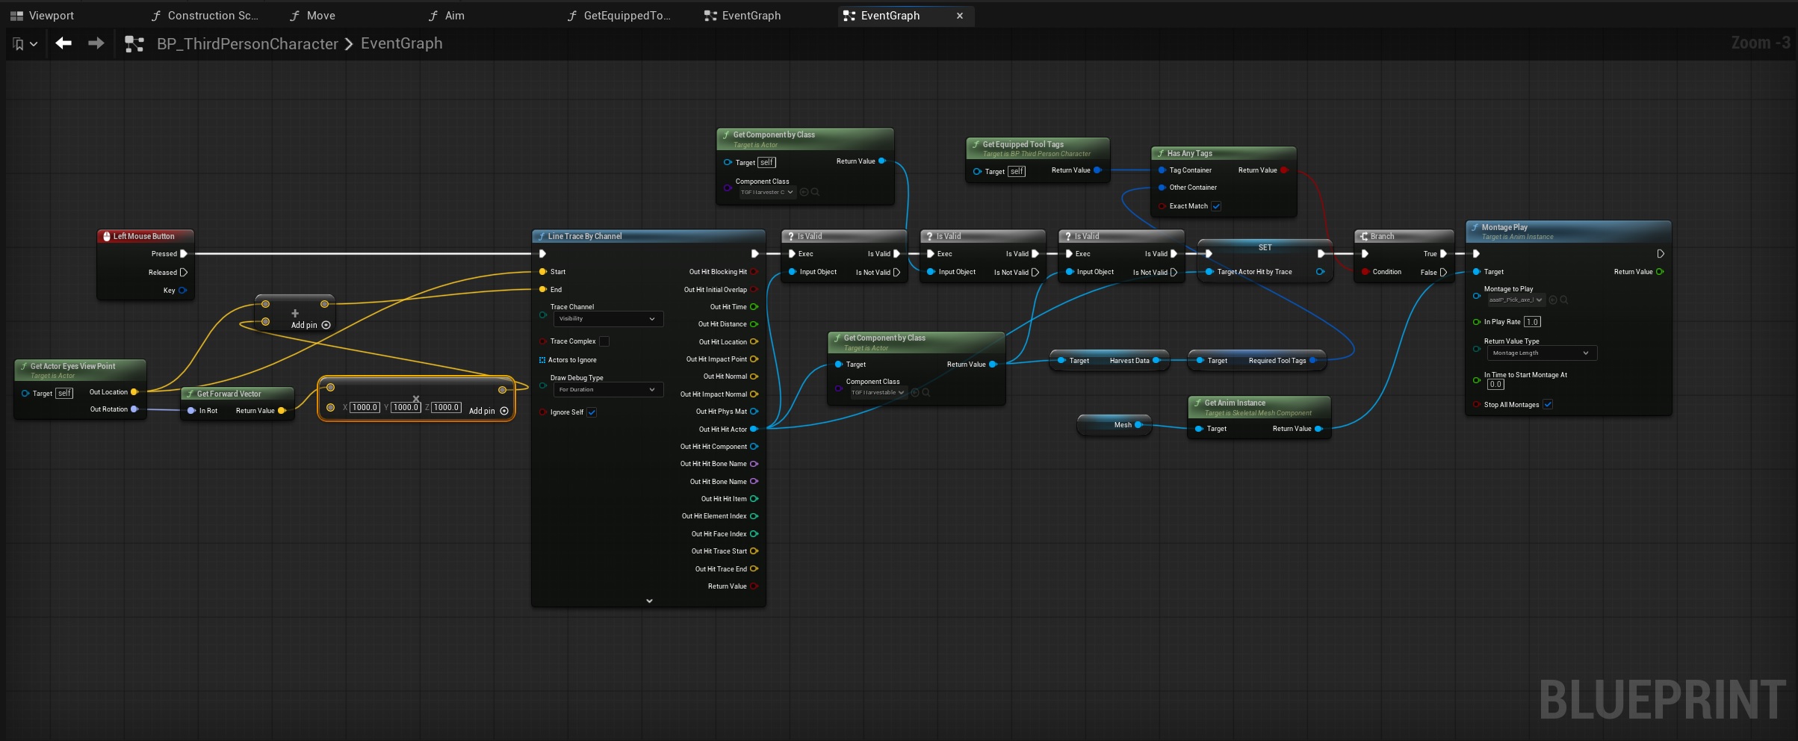Click the Actors to Ignore array pin

pyautogui.click(x=542, y=360)
